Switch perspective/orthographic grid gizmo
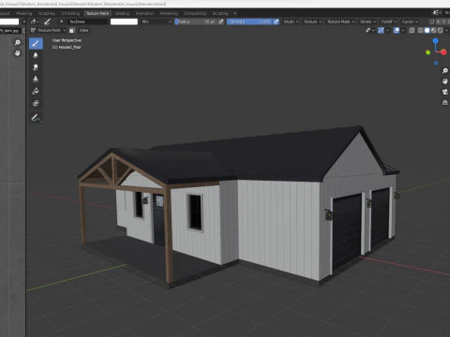 tap(445, 102)
